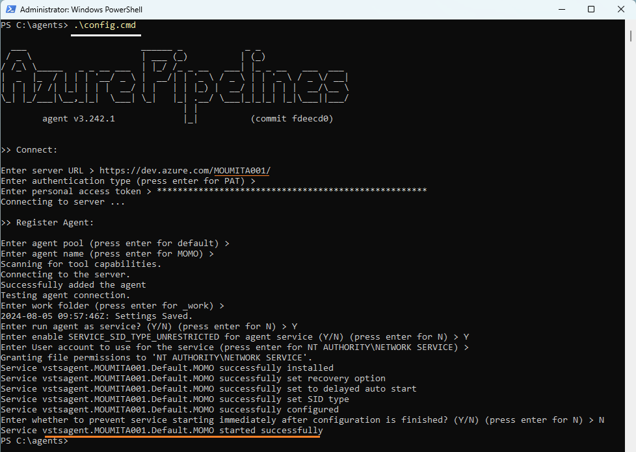The image size is (636, 452).
Task: Click the 'started successfully' service line
Action: [162, 431]
